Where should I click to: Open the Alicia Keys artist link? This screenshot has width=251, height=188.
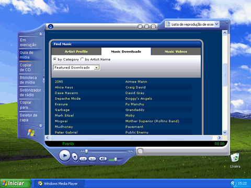[64, 87]
